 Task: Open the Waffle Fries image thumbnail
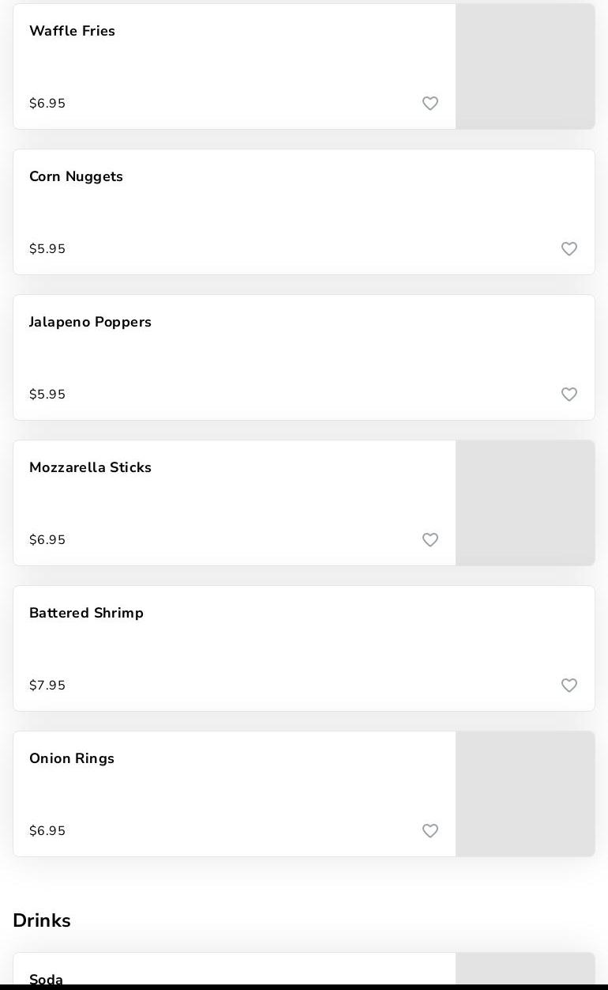(x=525, y=66)
